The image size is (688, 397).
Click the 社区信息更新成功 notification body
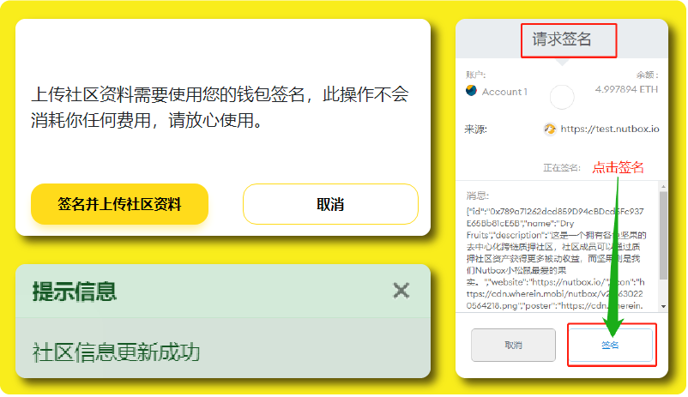point(116,352)
